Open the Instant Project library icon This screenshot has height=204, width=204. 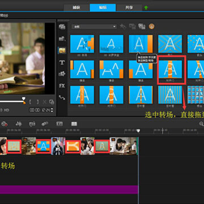tap(62, 39)
